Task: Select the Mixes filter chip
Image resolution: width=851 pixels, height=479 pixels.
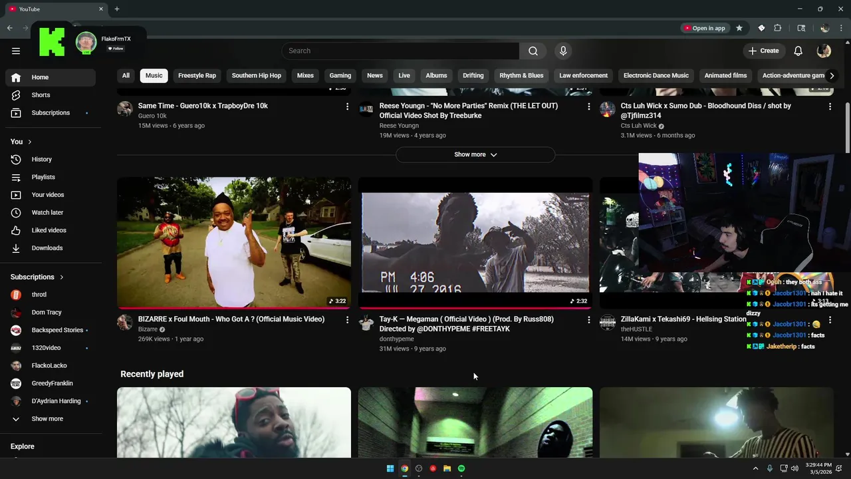Action: coord(305,76)
